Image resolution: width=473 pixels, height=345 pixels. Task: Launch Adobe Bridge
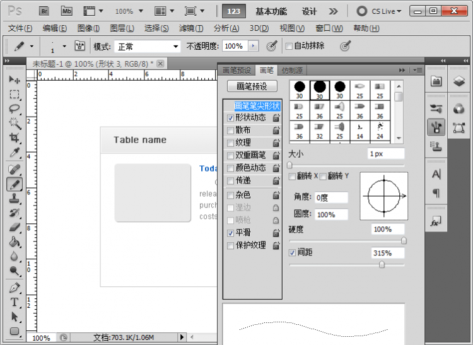[x=44, y=11]
